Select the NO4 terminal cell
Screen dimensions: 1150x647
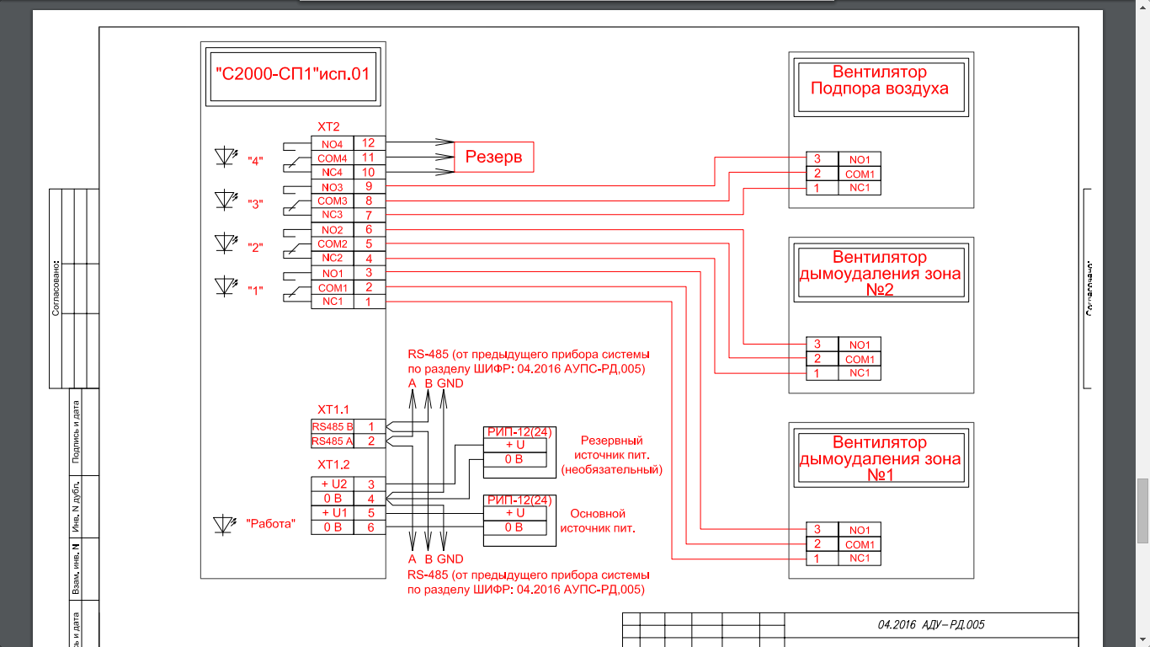pos(333,143)
